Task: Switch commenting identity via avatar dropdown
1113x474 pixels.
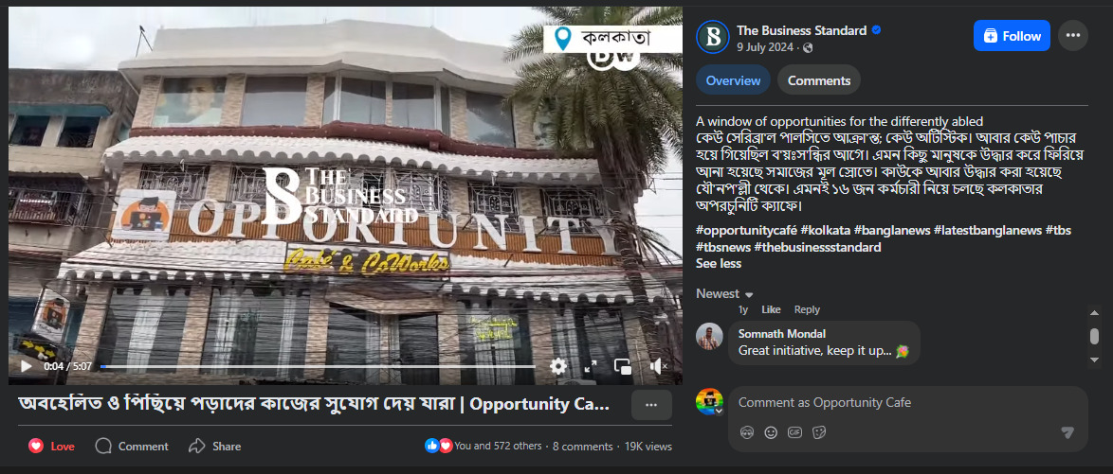Action: click(x=709, y=402)
